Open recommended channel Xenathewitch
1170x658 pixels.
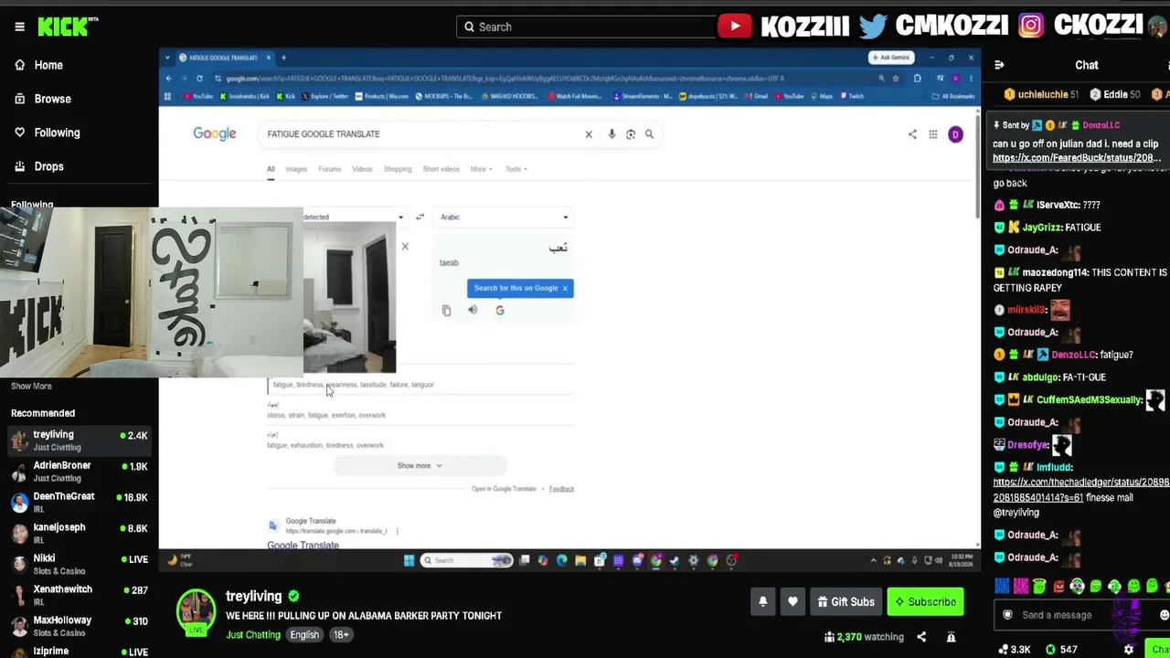pyautogui.click(x=80, y=595)
